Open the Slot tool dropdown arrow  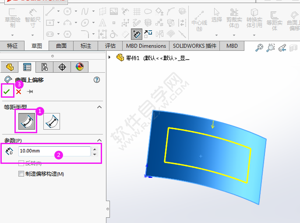tap(58, 34)
